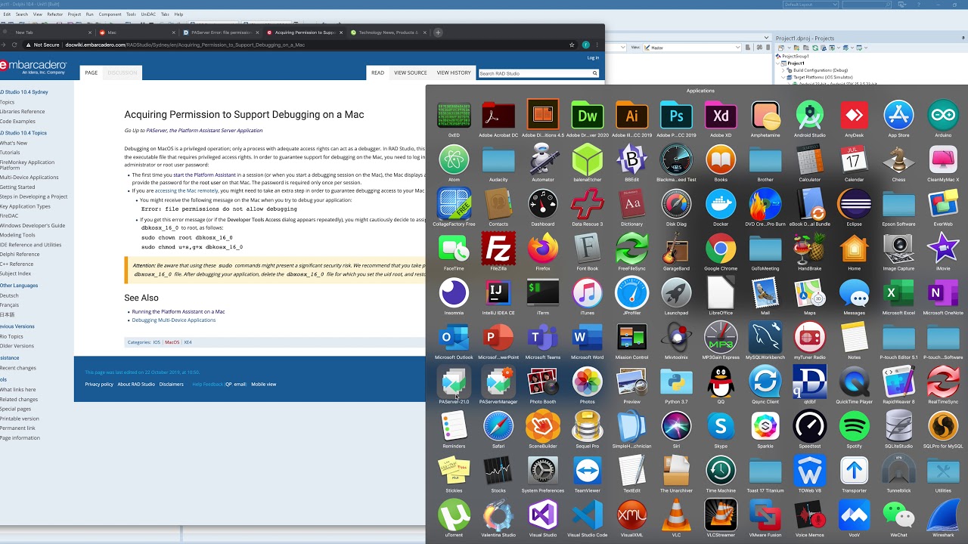Launch TeamViewer
The width and height of the screenshot is (968, 544).
tap(588, 471)
